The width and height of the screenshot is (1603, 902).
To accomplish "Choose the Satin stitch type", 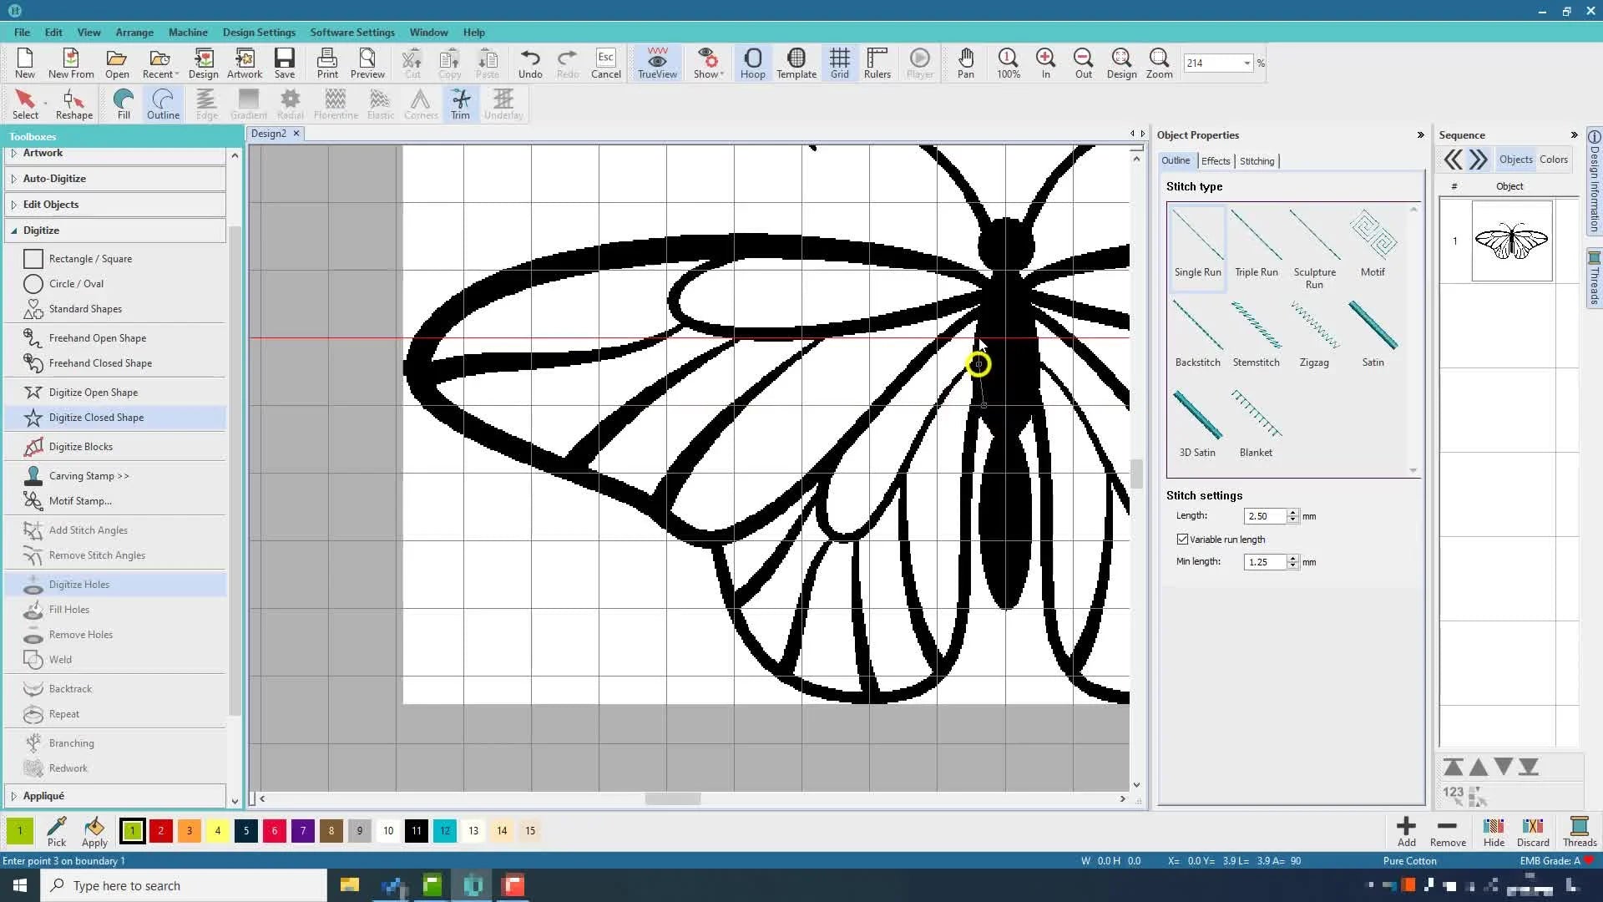I will pos(1373,334).
